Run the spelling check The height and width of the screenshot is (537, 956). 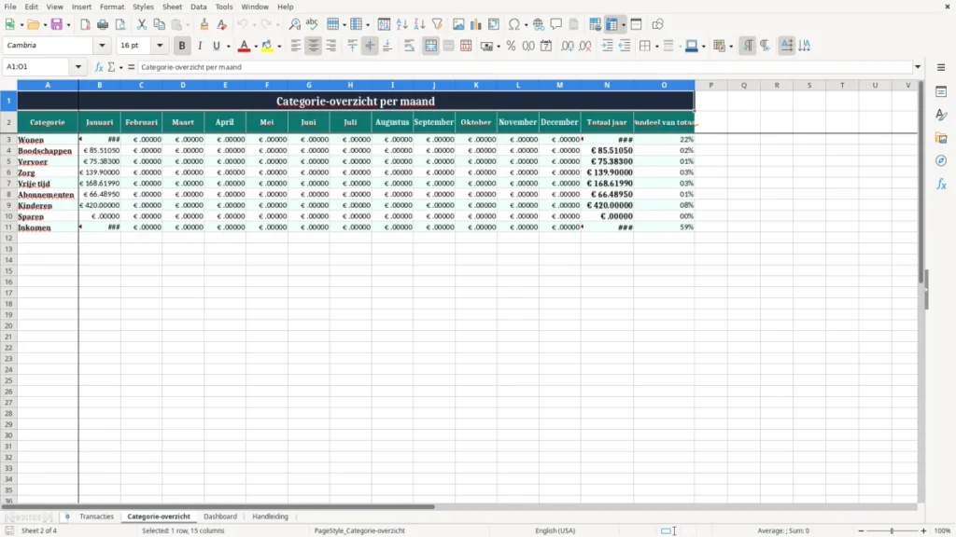(x=312, y=24)
